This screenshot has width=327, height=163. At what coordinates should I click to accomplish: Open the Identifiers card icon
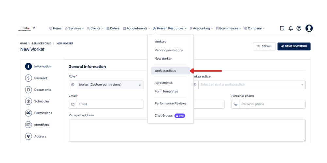[28, 125]
